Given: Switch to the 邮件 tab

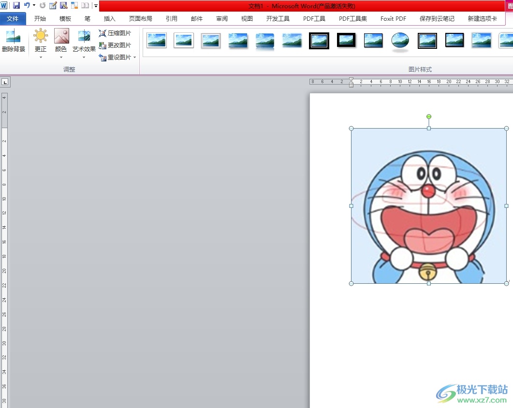Looking at the screenshot, I should point(197,19).
